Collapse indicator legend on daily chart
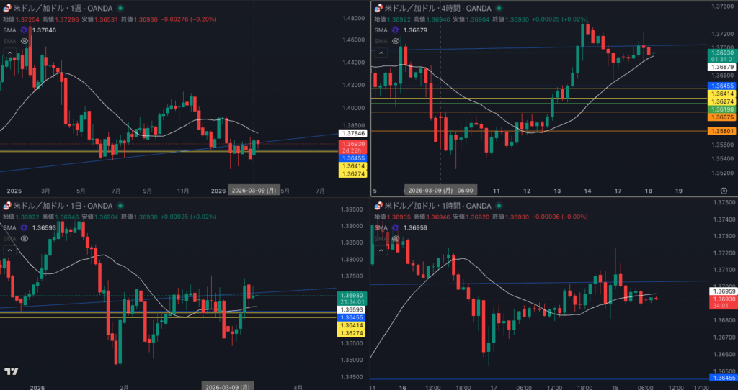The image size is (738, 390). pos(9,250)
